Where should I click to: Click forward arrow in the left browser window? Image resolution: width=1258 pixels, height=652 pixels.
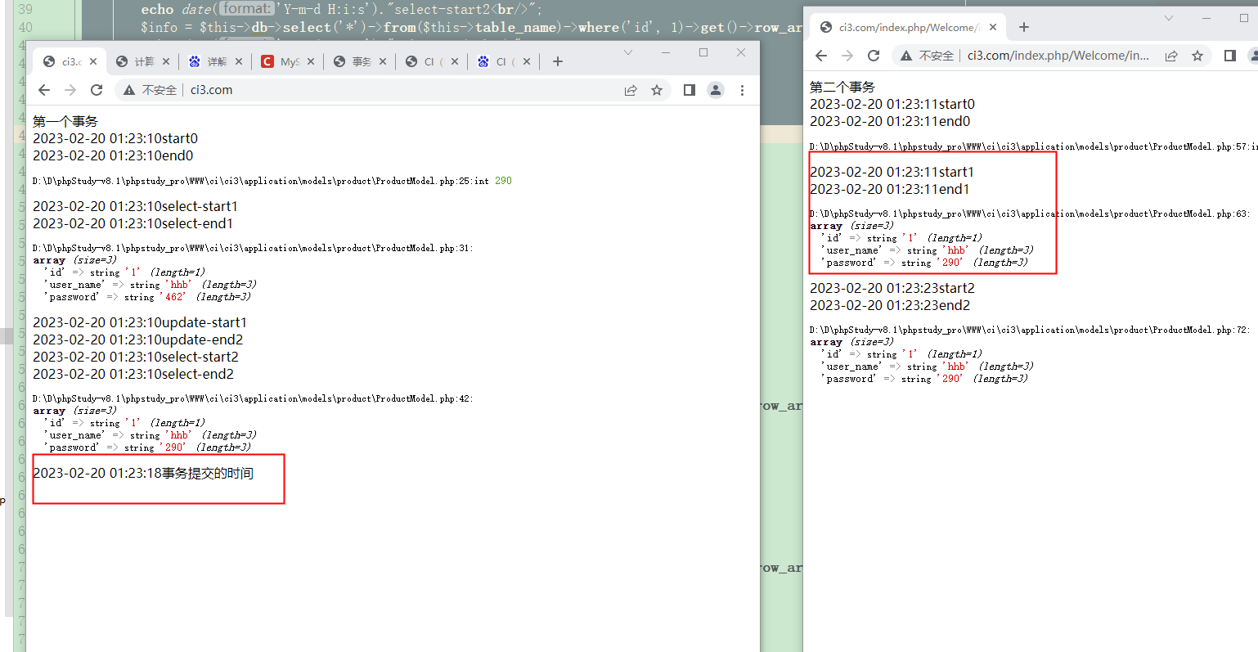pos(70,90)
